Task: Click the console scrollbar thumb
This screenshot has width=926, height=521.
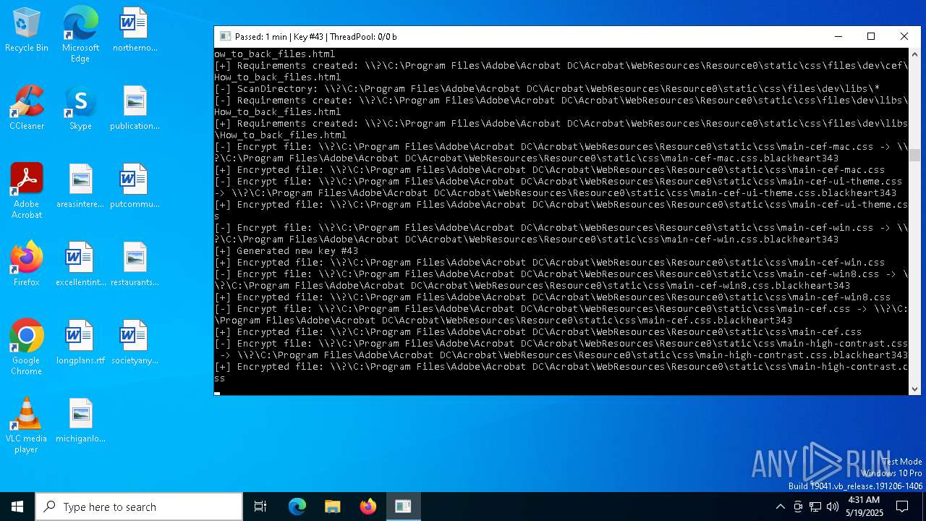Action: click(x=914, y=156)
